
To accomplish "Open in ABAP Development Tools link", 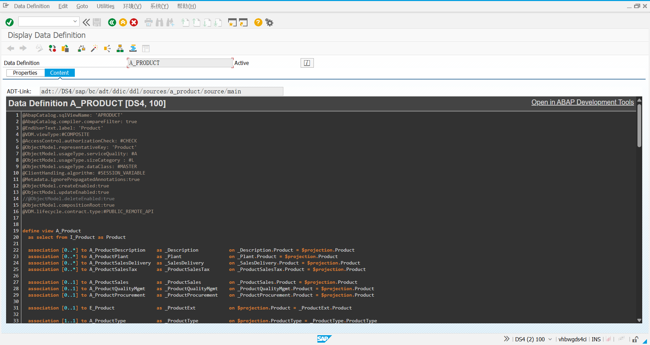I will point(583,102).
